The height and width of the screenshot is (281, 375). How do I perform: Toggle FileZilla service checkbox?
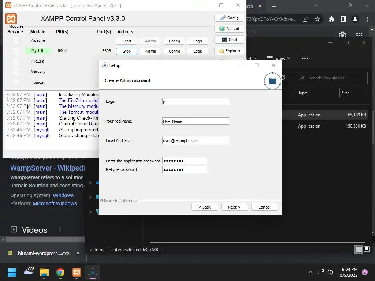[16, 61]
